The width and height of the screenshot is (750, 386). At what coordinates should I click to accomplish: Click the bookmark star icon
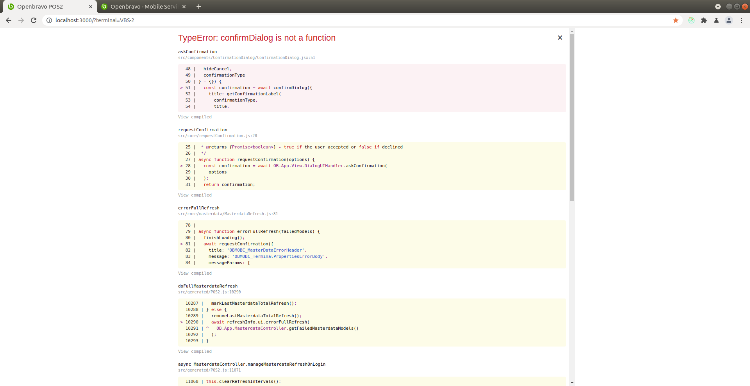675,20
